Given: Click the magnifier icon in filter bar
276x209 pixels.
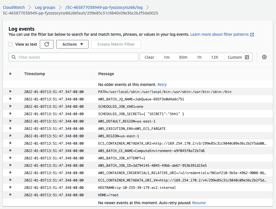Looking at the screenshot, I should (x=14, y=57).
